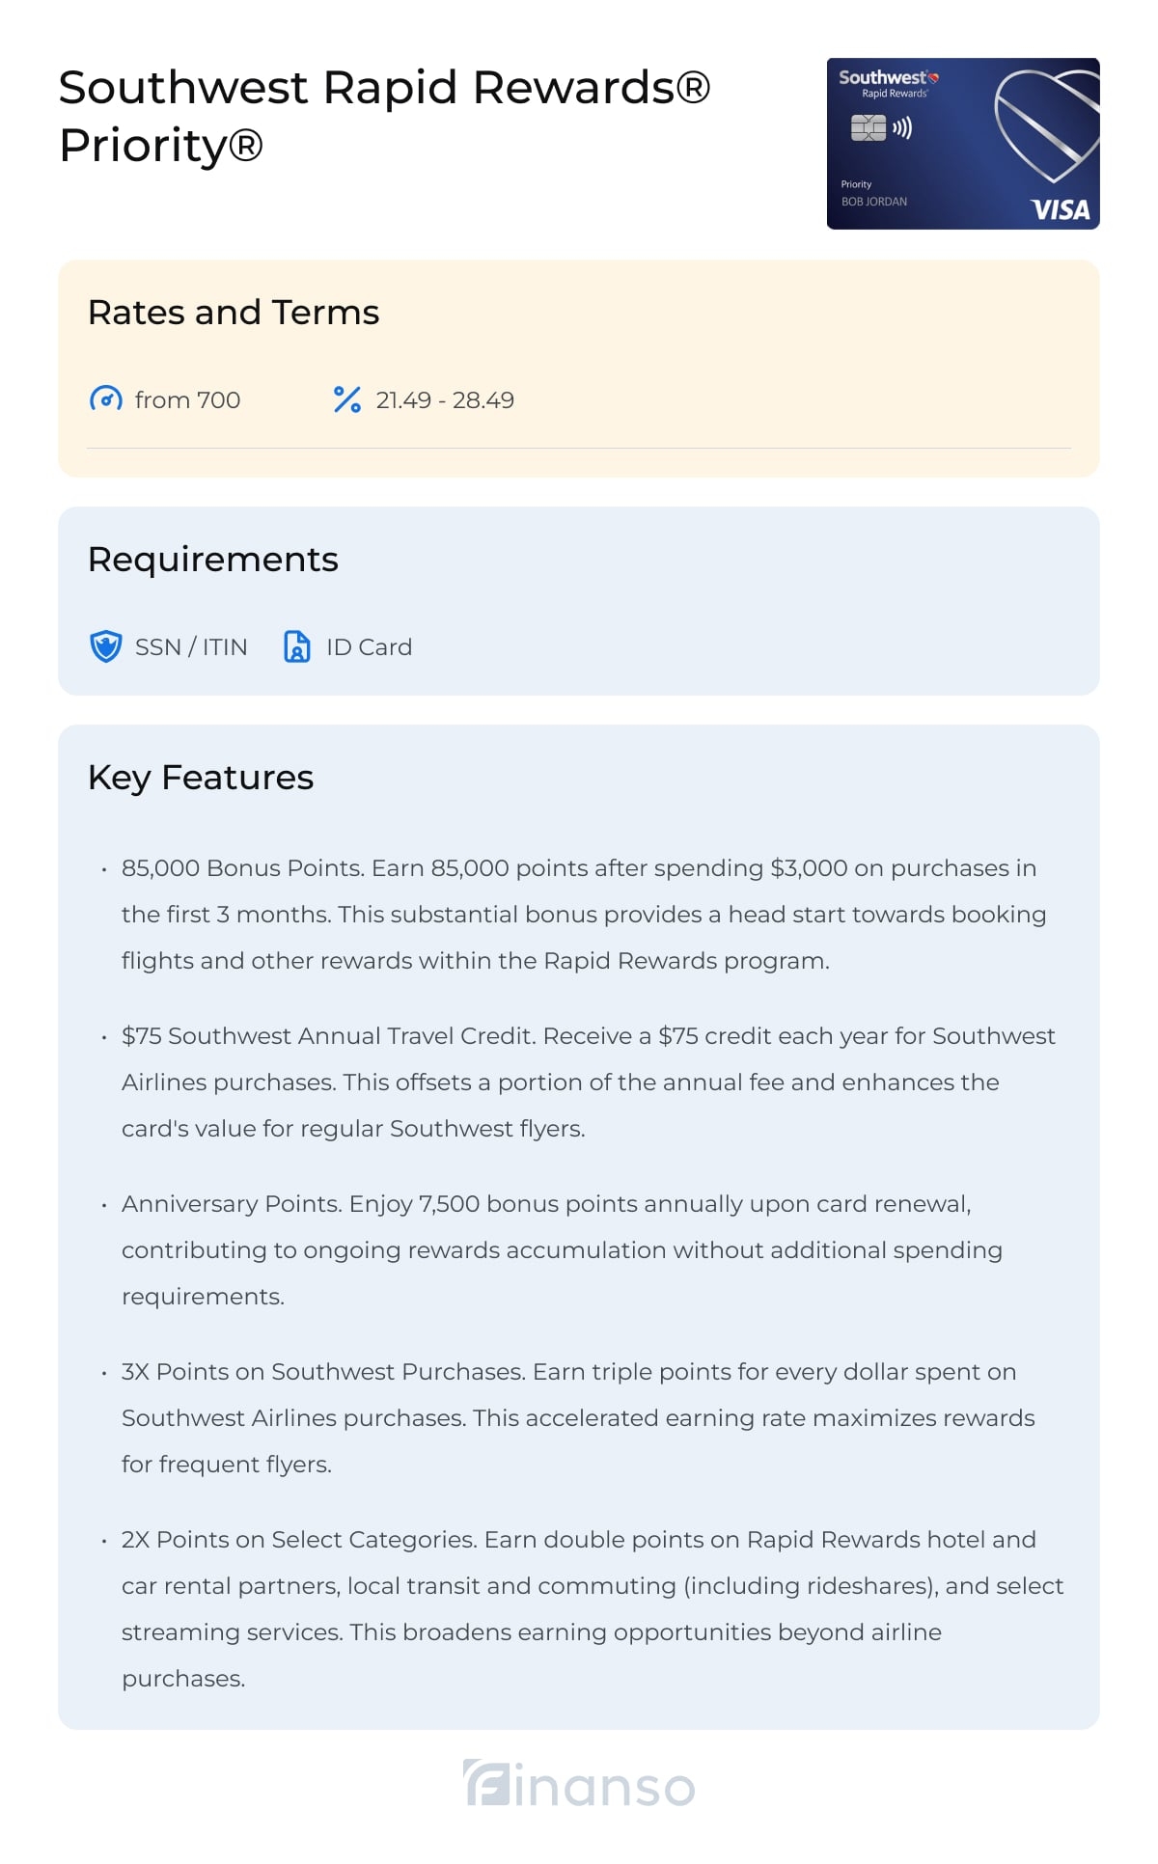Click the credit score gauge icon
The image size is (1158, 1864).
[105, 399]
